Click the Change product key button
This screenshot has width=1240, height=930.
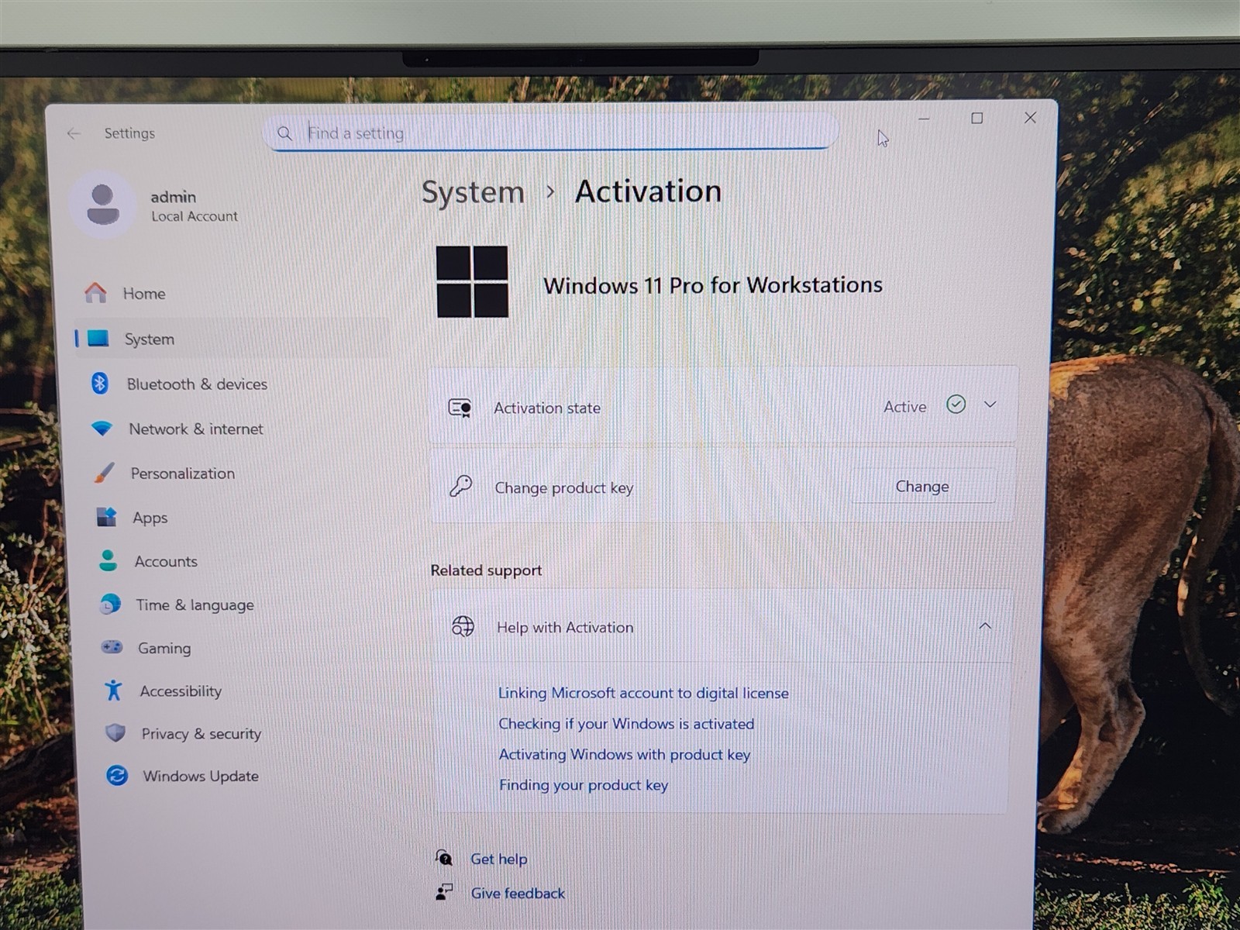click(x=922, y=486)
